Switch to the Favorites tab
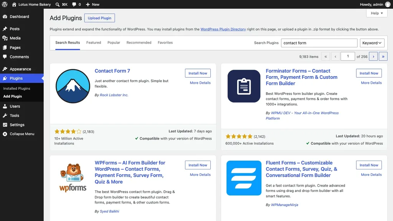Viewport: 393px width, 221px height. [165, 43]
